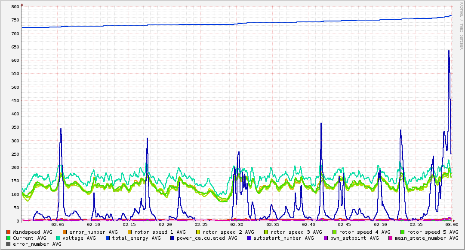Select the 'rotor speed 5 AVG' legend label
The height and width of the screenshot is (250, 465).
point(433,232)
